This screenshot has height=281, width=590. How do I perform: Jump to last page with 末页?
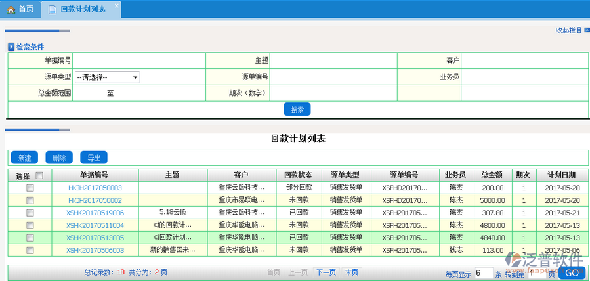[352, 272]
